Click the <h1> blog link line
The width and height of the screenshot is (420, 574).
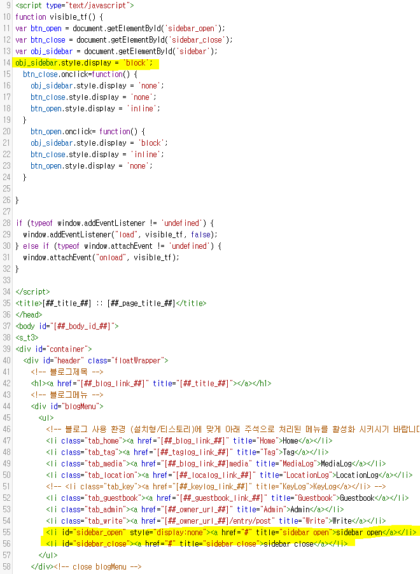click(x=151, y=383)
